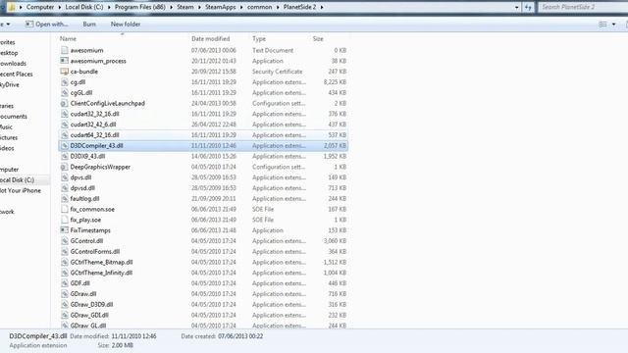Click the GCtrlTheme_Bitmap.dll file icon
Viewport: 628px width, 353px height.
click(64, 263)
